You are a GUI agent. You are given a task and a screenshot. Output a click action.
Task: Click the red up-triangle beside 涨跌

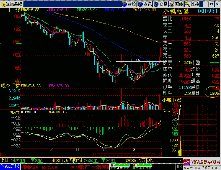181,75
